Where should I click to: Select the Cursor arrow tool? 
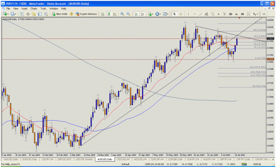click(x=174, y=14)
